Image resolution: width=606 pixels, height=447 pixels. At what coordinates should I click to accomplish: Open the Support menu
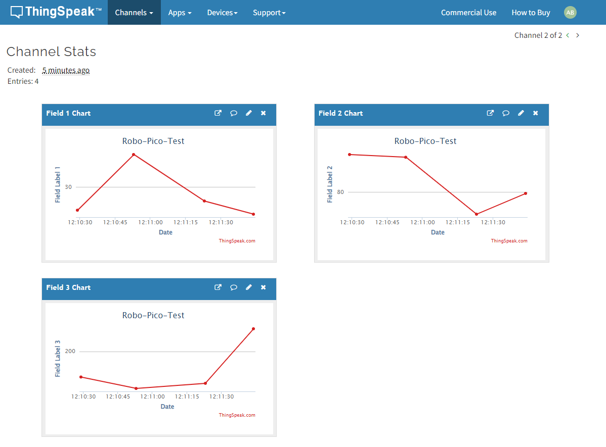269,13
